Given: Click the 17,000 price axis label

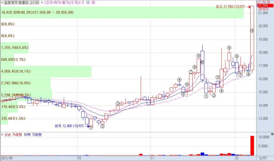Looking at the screenshot, I should [263, 66].
